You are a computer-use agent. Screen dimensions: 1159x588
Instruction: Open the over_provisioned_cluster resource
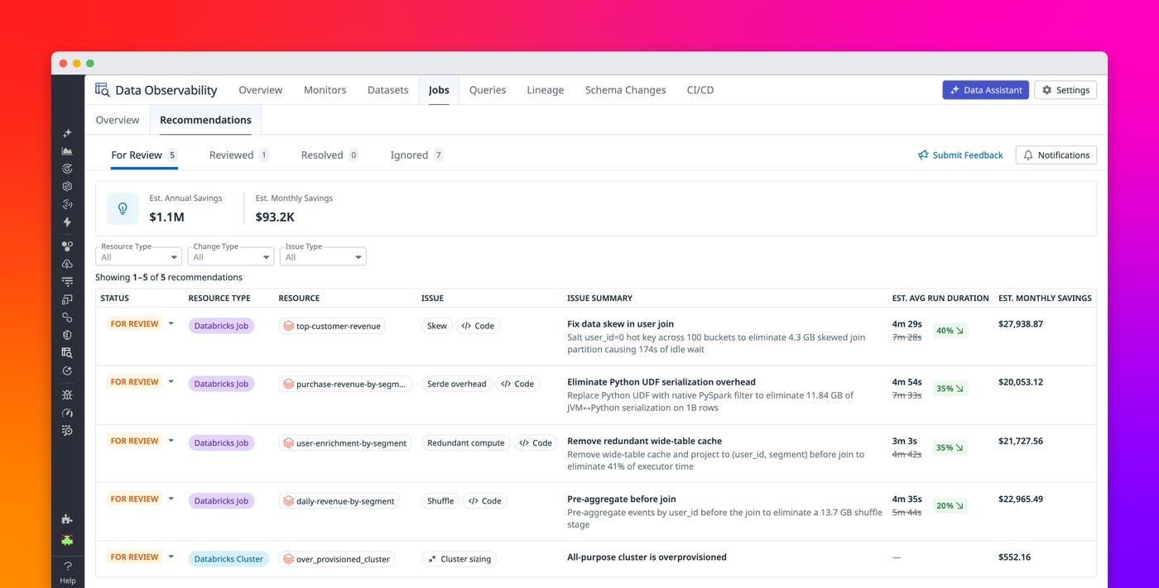point(336,559)
